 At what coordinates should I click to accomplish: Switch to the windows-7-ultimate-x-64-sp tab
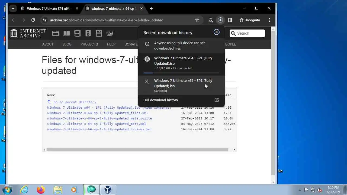tap(114, 8)
